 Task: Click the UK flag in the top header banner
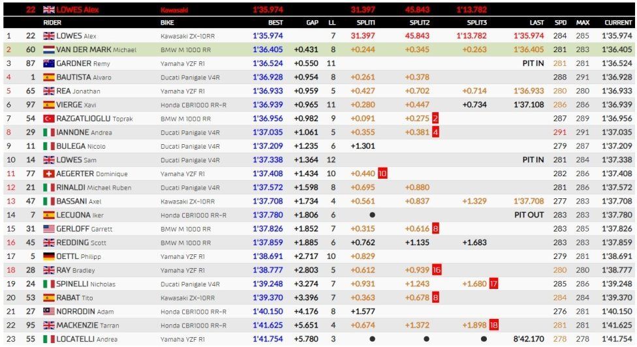pyautogui.click(x=49, y=10)
